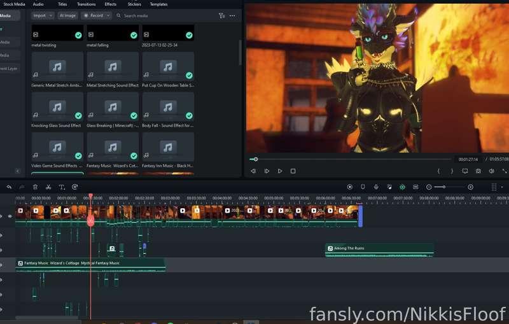Expand dropdown arrow beside track layout icon
The height and width of the screenshot is (324, 509).
502,187
